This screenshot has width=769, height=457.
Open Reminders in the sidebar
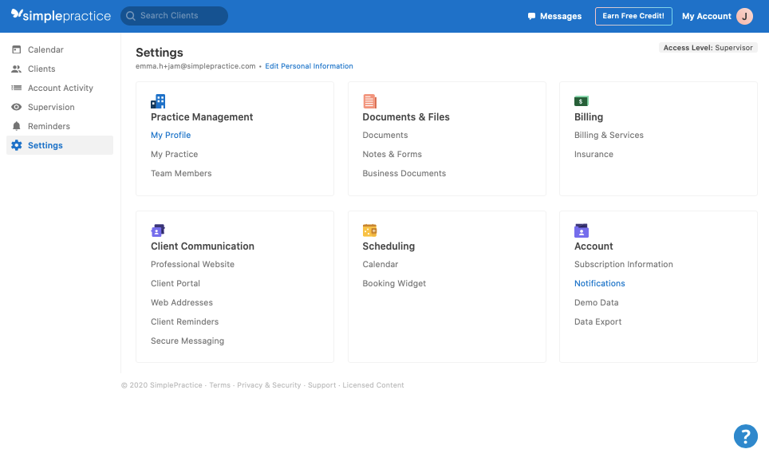click(59, 126)
